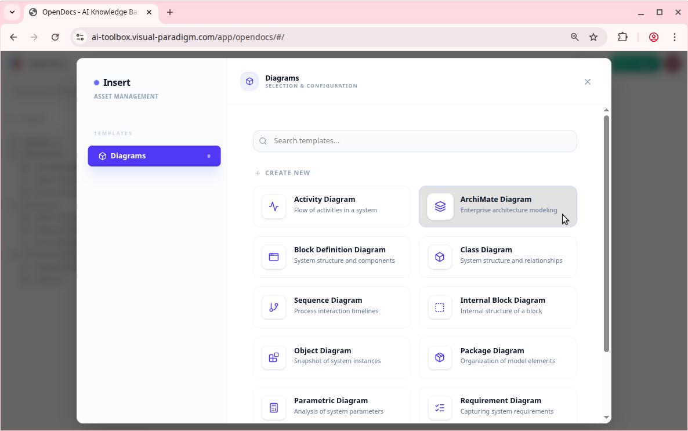Click the Activity Diagram pulse icon
688x431 pixels.
click(x=274, y=207)
